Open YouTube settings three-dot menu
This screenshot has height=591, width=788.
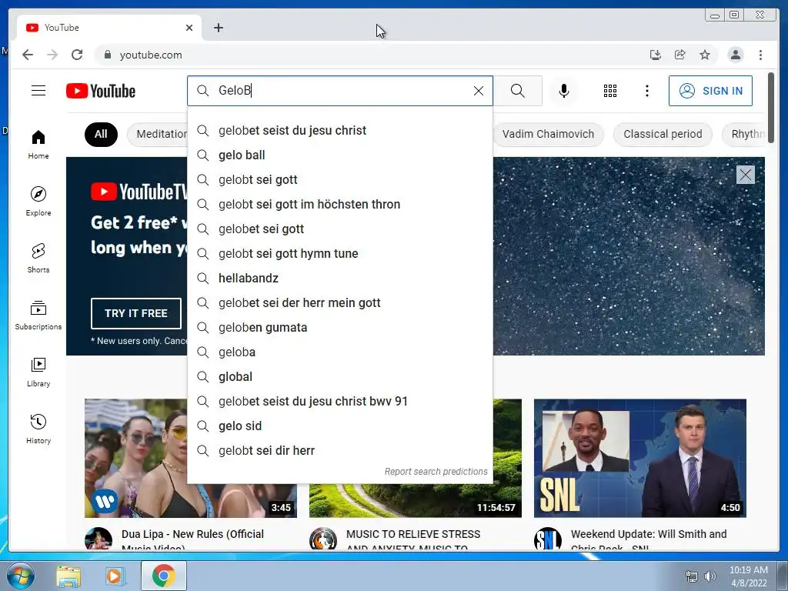[646, 91]
